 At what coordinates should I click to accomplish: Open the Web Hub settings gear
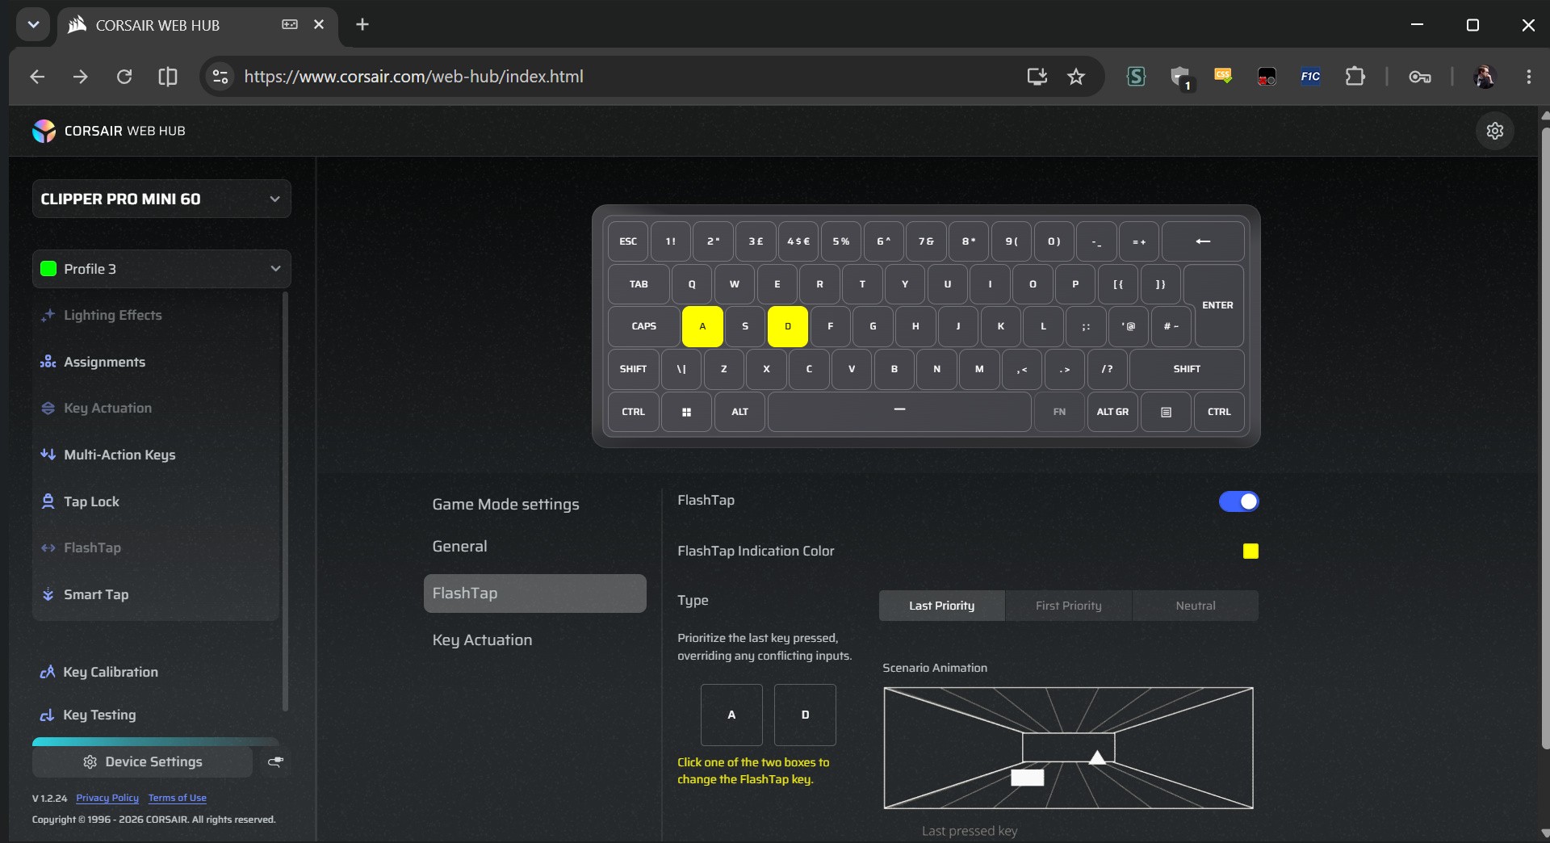click(1494, 131)
